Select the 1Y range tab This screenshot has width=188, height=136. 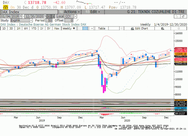click(42, 29)
